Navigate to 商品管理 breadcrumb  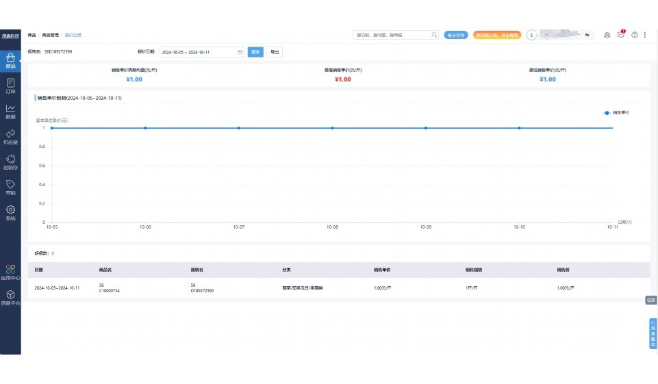click(x=50, y=35)
